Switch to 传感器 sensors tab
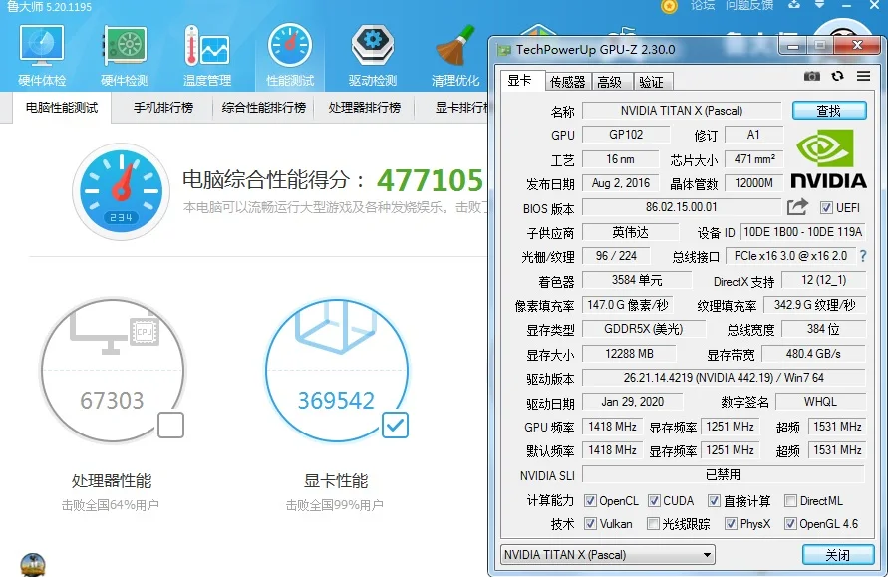The width and height of the screenshot is (888, 577). (568, 82)
